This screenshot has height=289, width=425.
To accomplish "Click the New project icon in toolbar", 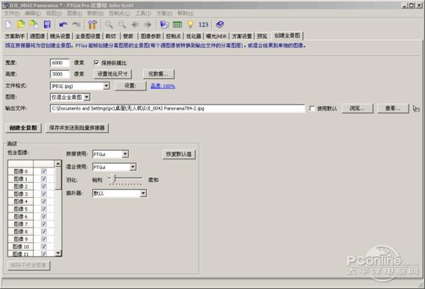I will 8,25.
